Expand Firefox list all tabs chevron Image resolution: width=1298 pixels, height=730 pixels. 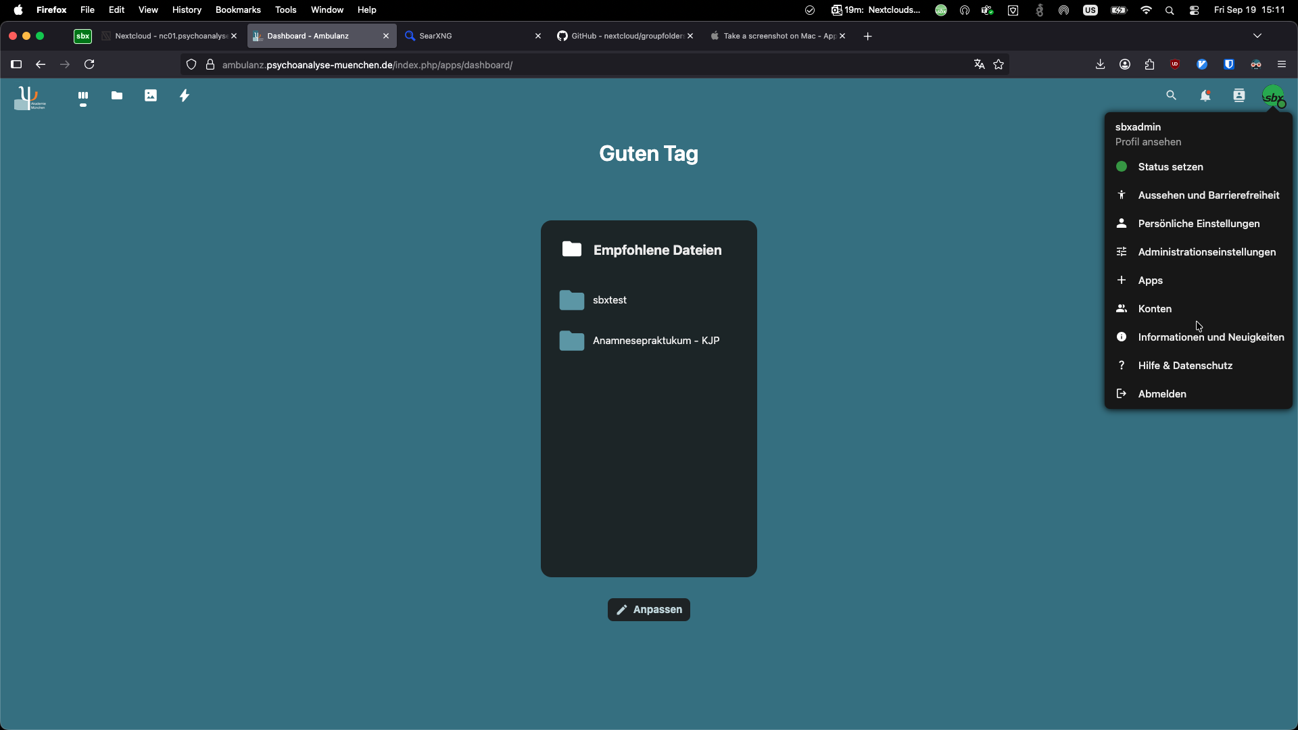tap(1257, 36)
